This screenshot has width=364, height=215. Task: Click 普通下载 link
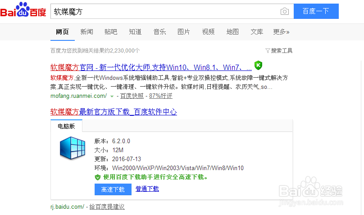[x=147, y=189]
